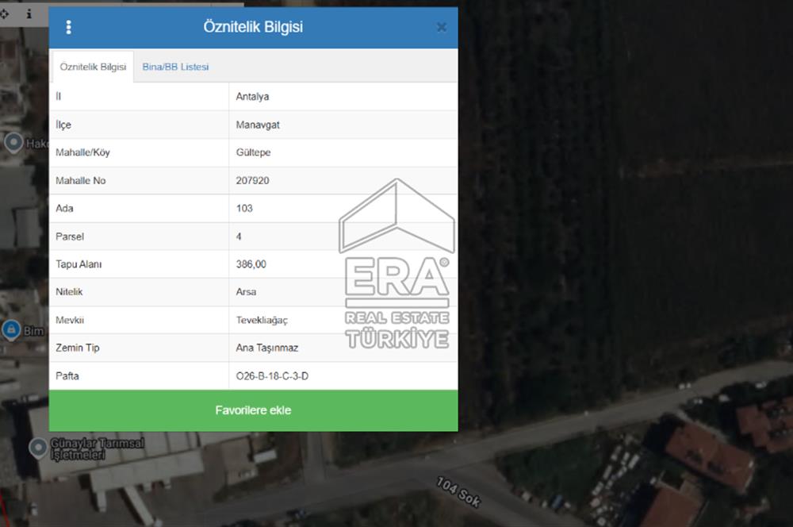Click the İlçe value Manavgat

pyautogui.click(x=258, y=125)
